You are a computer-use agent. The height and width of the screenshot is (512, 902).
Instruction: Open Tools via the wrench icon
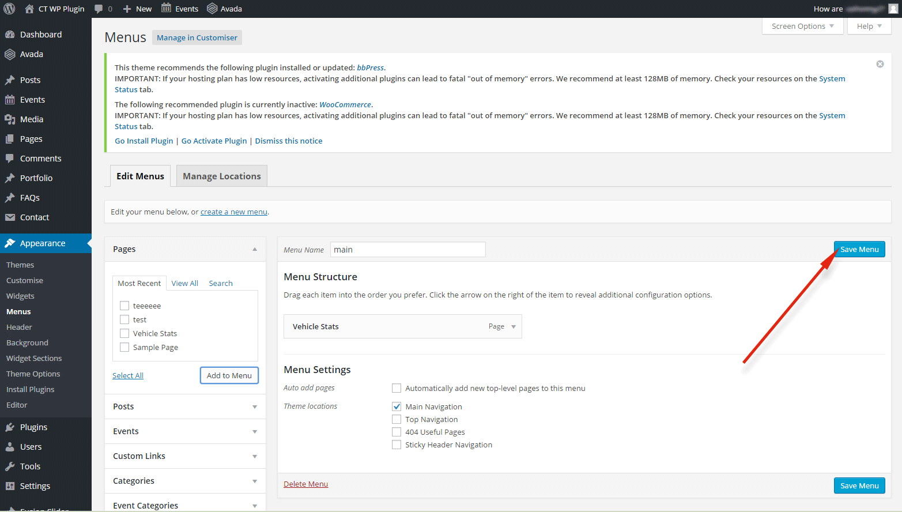10,466
